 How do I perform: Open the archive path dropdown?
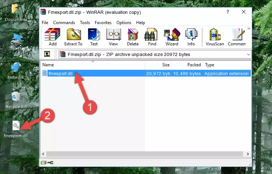tap(248, 55)
